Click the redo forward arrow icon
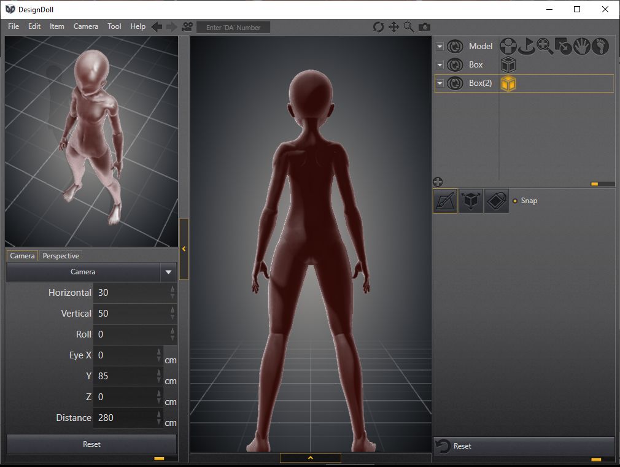 pos(172,27)
